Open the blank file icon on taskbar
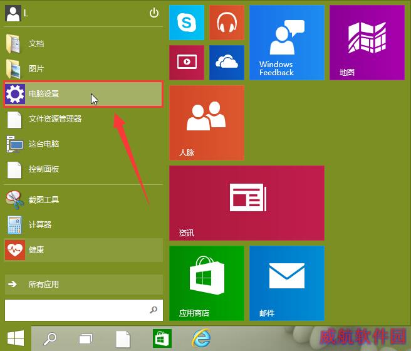The width and height of the screenshot is (411, 351). click(x=123, y=338)
